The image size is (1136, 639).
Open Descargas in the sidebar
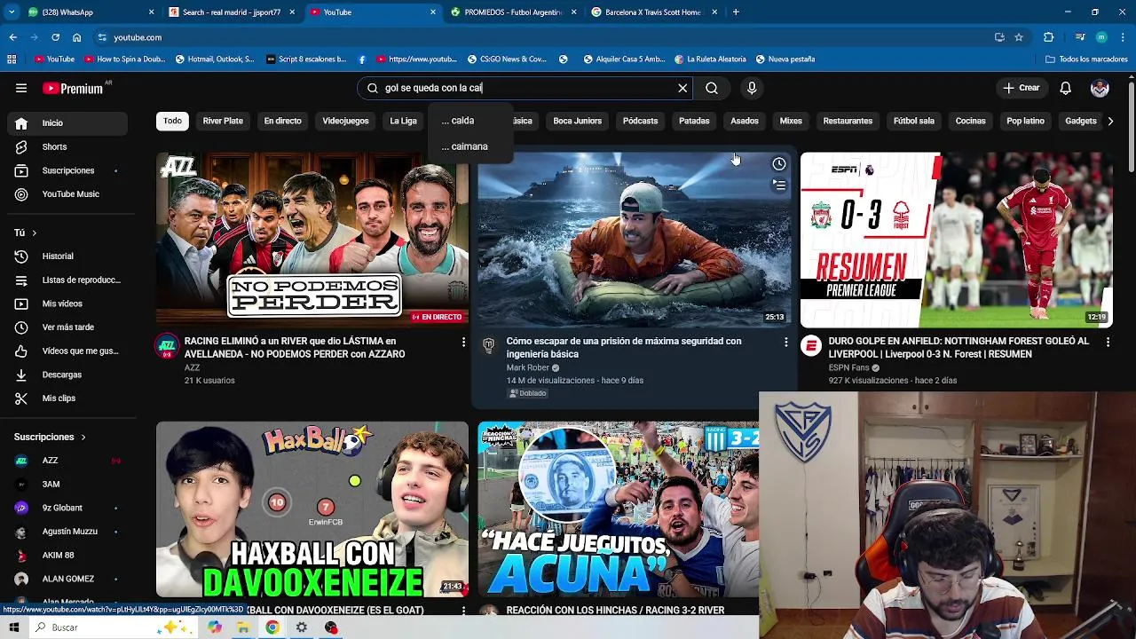(67, 375)
